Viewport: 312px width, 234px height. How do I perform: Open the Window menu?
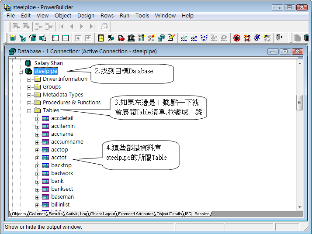coord(165,16)
